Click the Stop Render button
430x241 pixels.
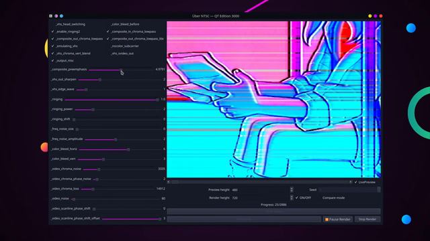click(x=368, y=220)
